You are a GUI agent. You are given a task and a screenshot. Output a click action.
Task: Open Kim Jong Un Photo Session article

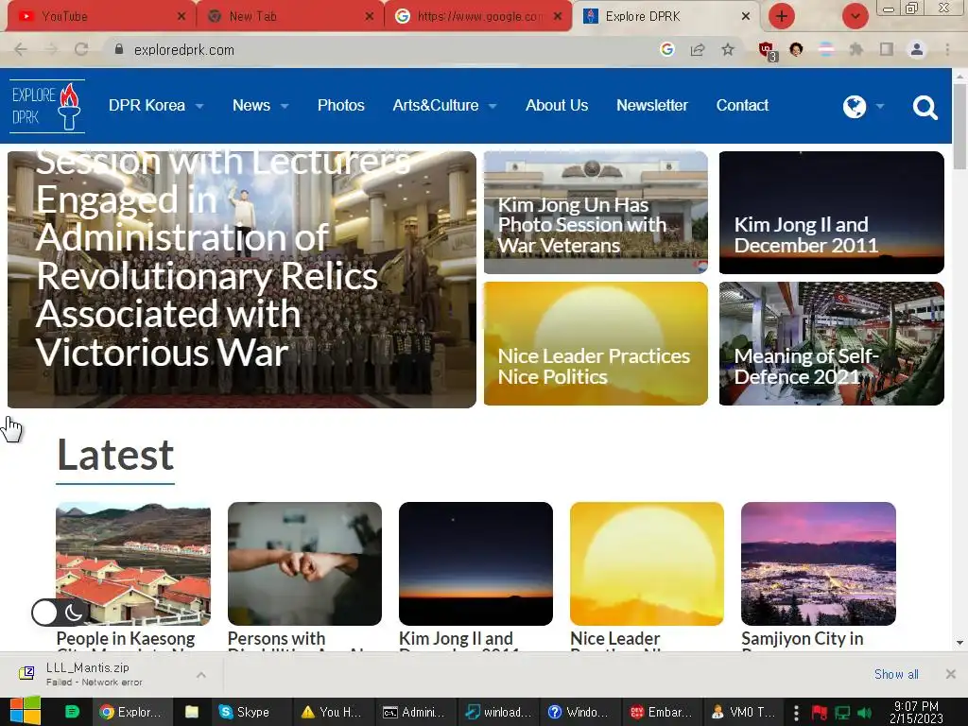(596, 213)
